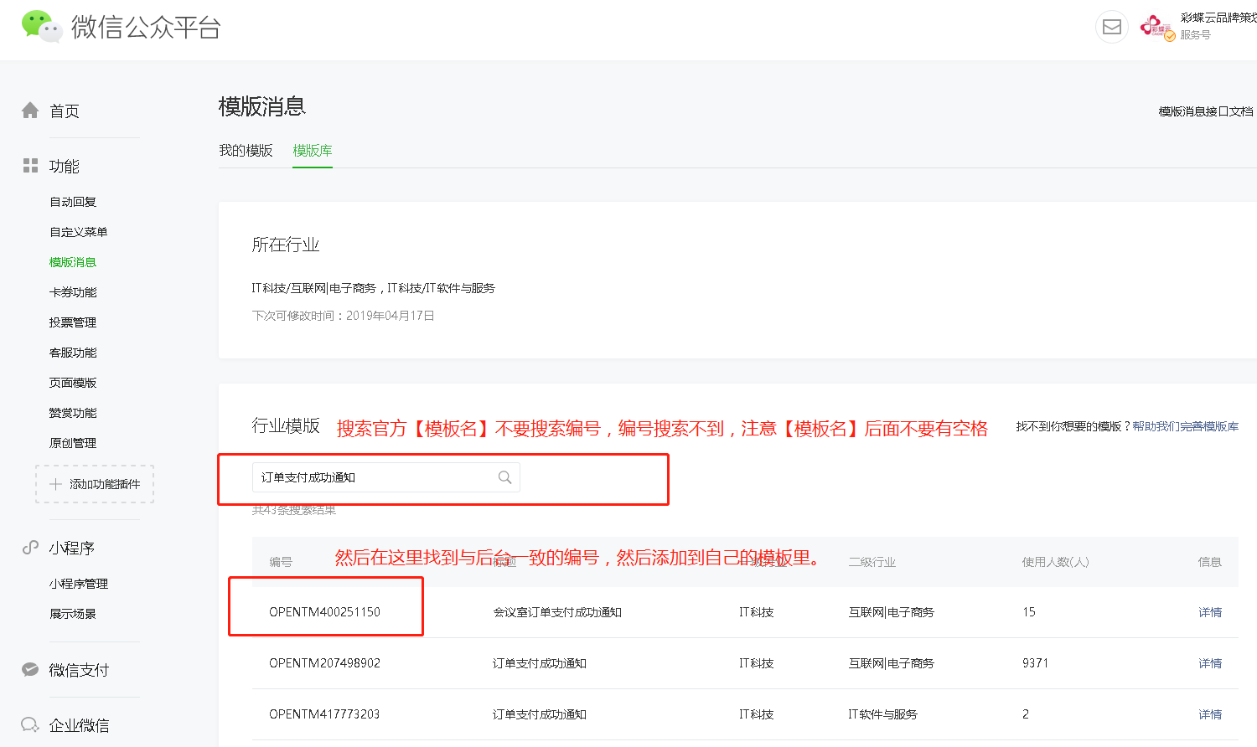This screenshot has width=1257, height=747.
Task: Open 展示场景 menu item
Action: click(x=73, y=614)
